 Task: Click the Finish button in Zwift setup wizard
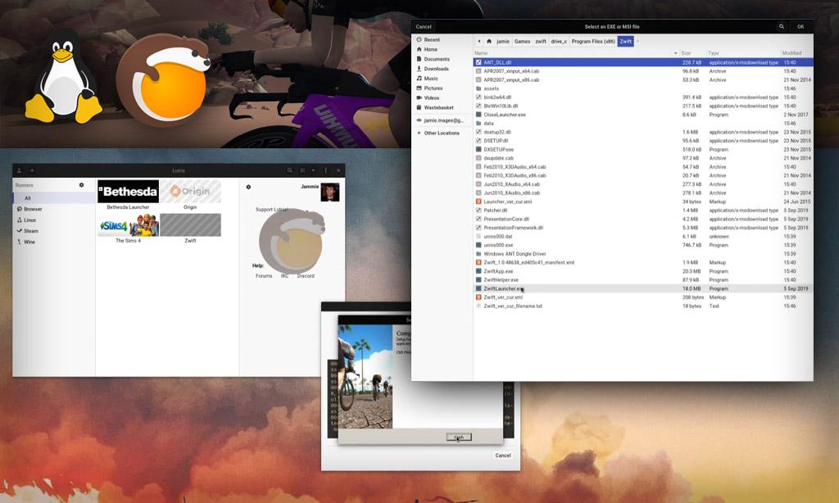[x=459, y=437]
